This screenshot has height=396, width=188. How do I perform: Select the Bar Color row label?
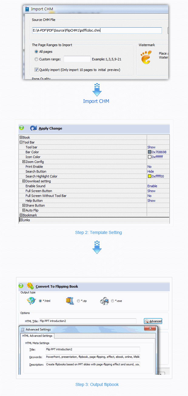32,152
